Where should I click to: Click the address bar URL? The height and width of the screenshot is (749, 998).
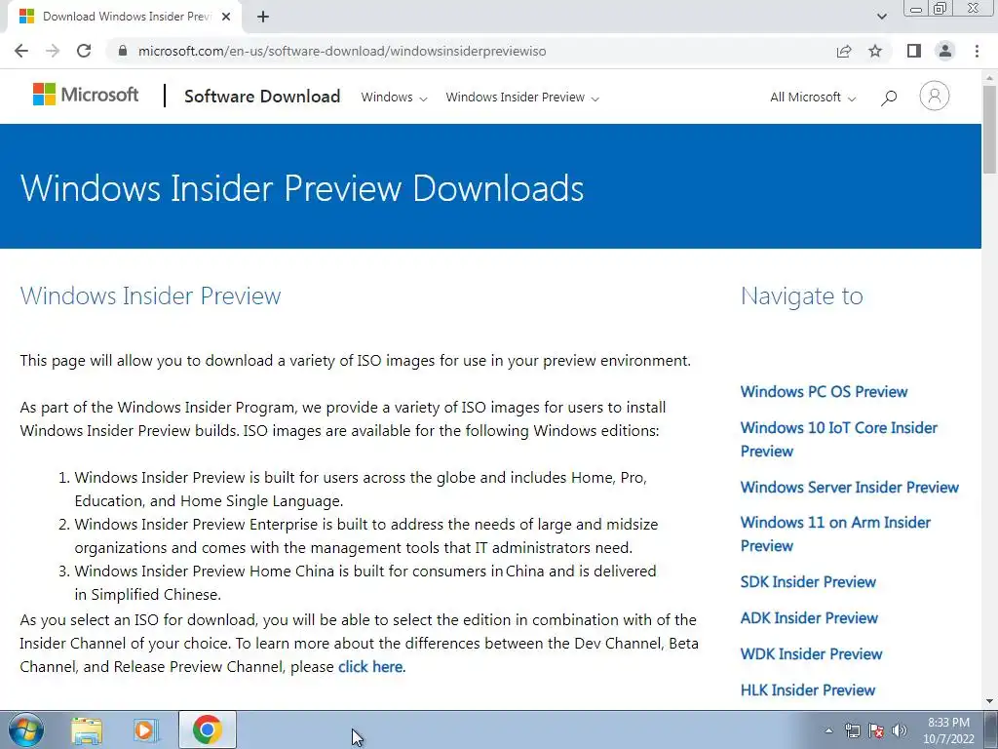[342, 51]
